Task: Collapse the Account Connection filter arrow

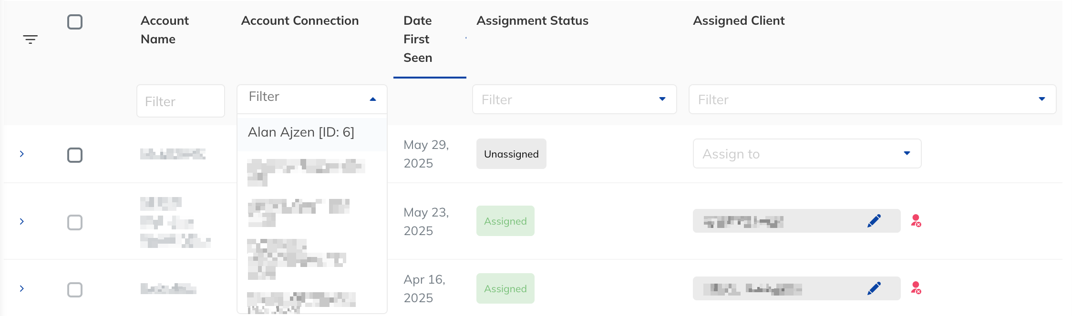Action: coord(373,99)
